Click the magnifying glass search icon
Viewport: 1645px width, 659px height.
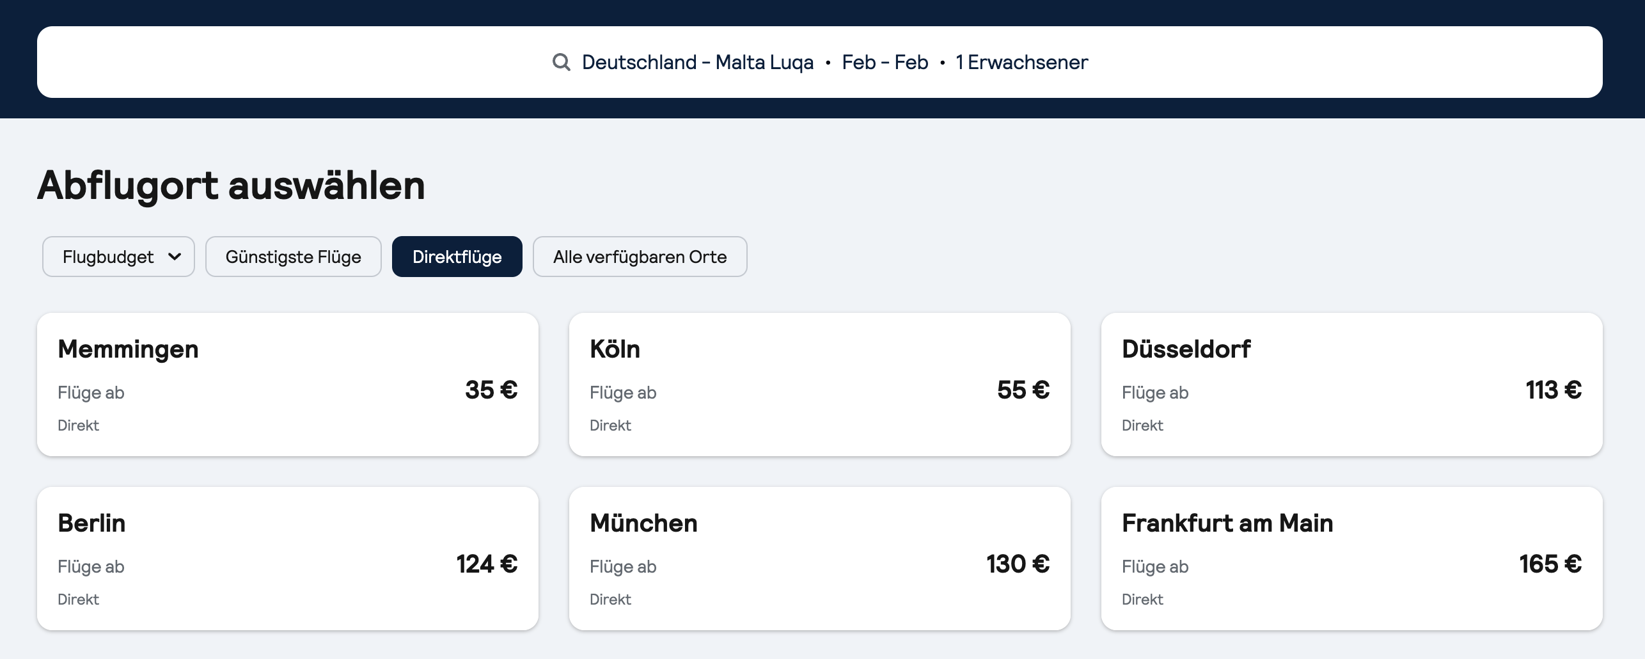coord(561,62)
